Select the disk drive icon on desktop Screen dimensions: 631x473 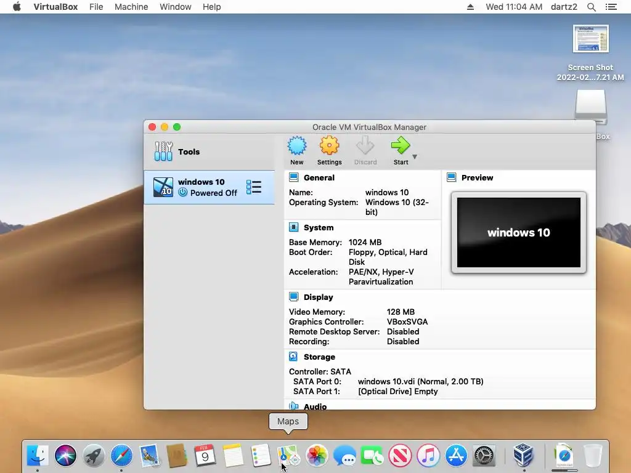[x=590, y=107]
